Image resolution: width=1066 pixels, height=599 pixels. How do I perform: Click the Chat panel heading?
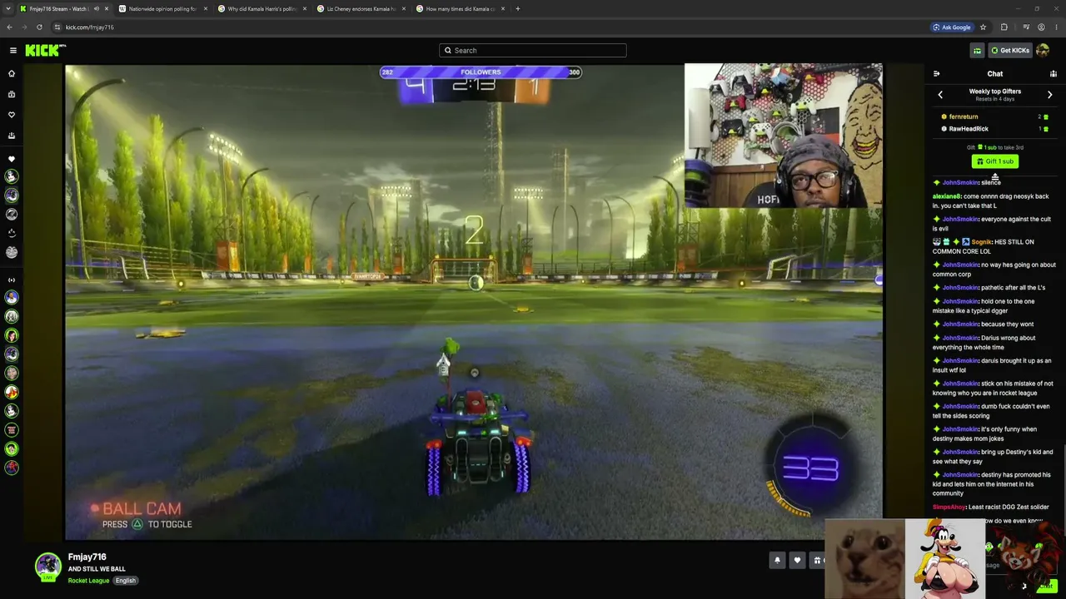[995, 74]
